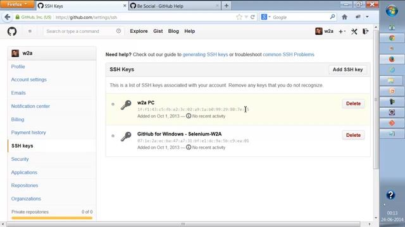Delete the GitHub for Windows key
Image resolution: width=405 pixels, height=227 pixels.
tap(353, 135)
